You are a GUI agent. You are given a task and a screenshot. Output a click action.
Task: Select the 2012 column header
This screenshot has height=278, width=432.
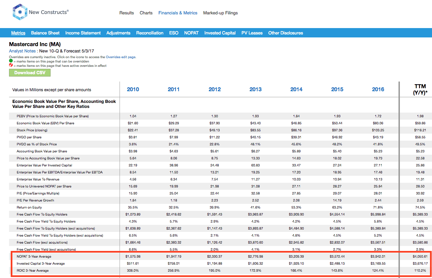215,89
